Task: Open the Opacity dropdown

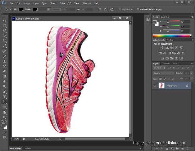Action: click(x=192, y=73)
